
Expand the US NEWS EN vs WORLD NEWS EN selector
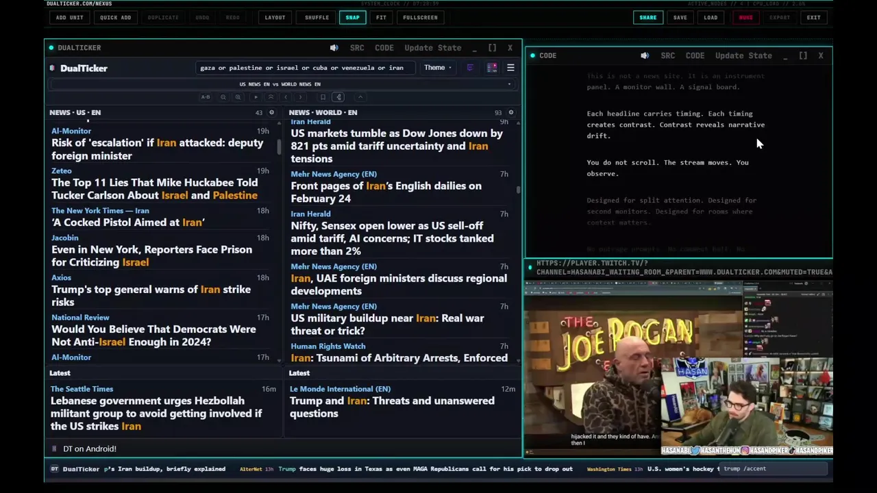[x=281, y=84]
